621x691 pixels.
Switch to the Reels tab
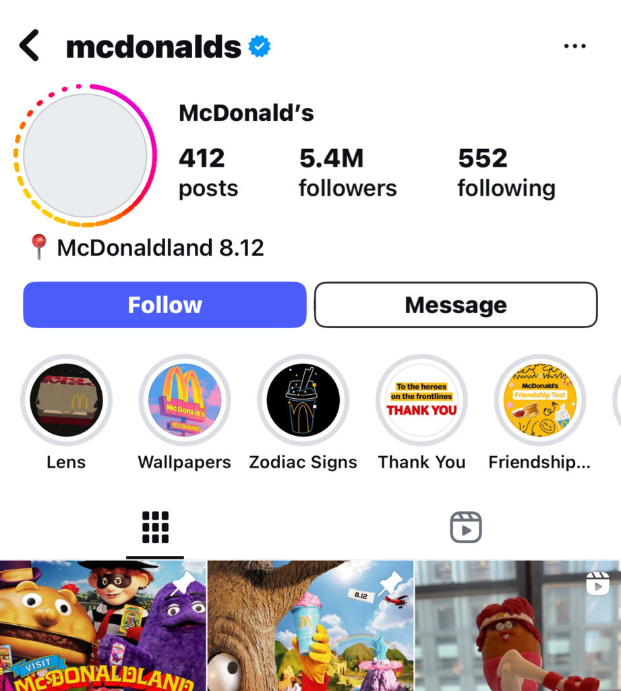[x=465, y=527]
